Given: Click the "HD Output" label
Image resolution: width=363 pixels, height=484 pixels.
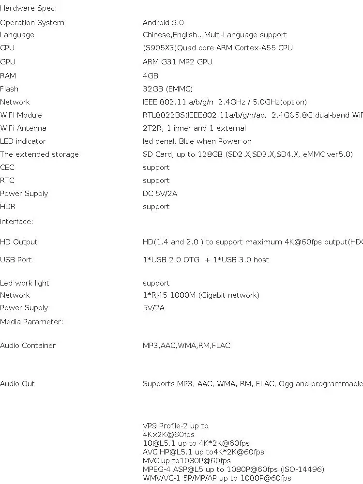Looking at the screenshot, I should click(x=19, y=242).
